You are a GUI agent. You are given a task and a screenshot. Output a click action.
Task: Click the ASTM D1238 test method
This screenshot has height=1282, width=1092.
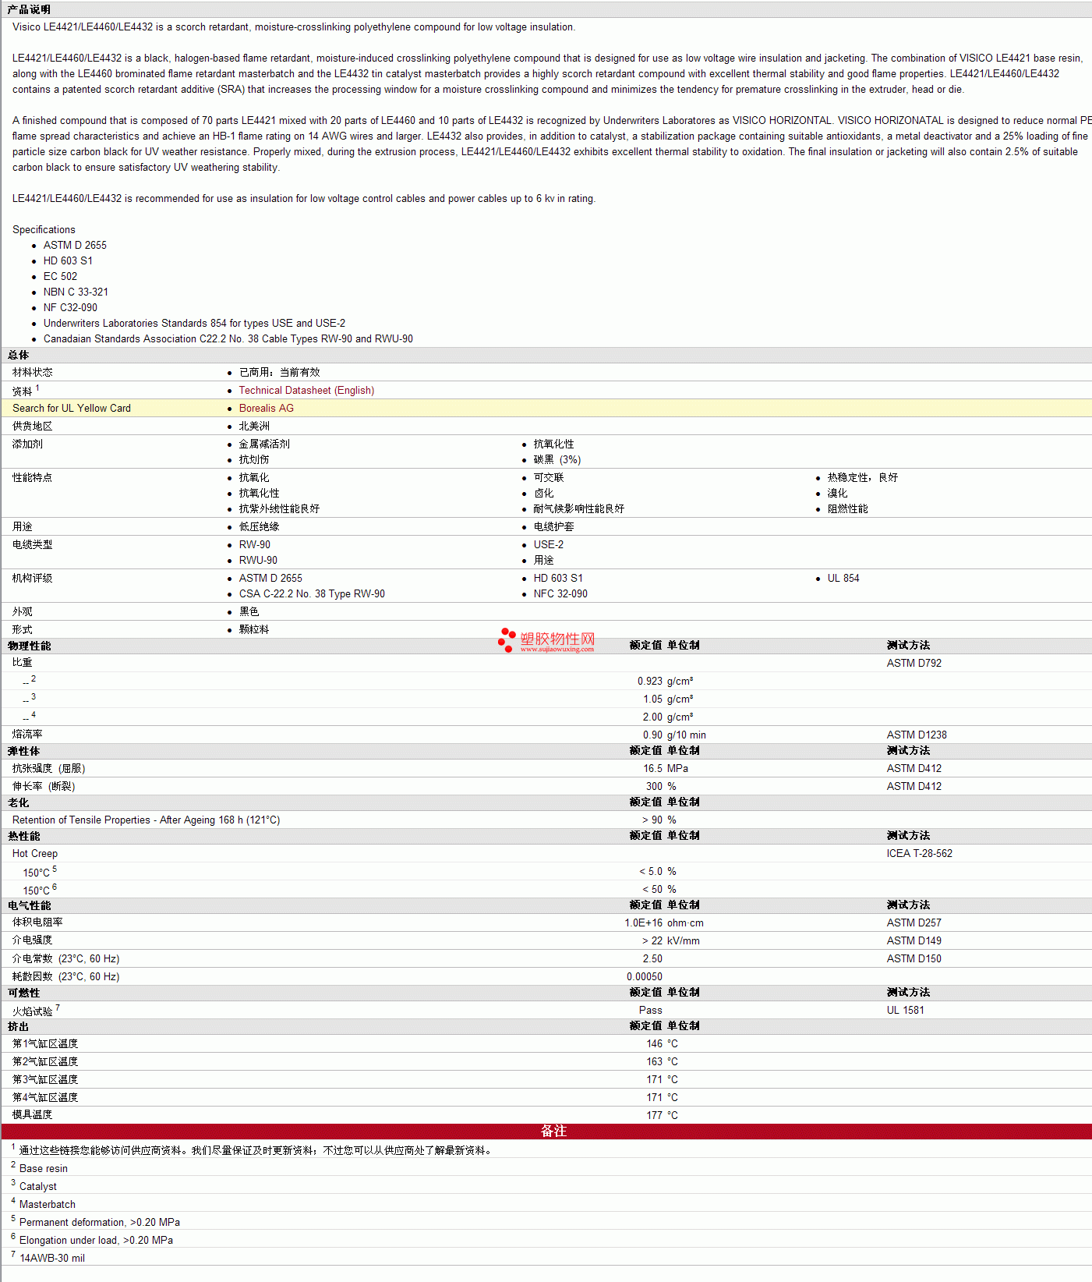point(917,735)
